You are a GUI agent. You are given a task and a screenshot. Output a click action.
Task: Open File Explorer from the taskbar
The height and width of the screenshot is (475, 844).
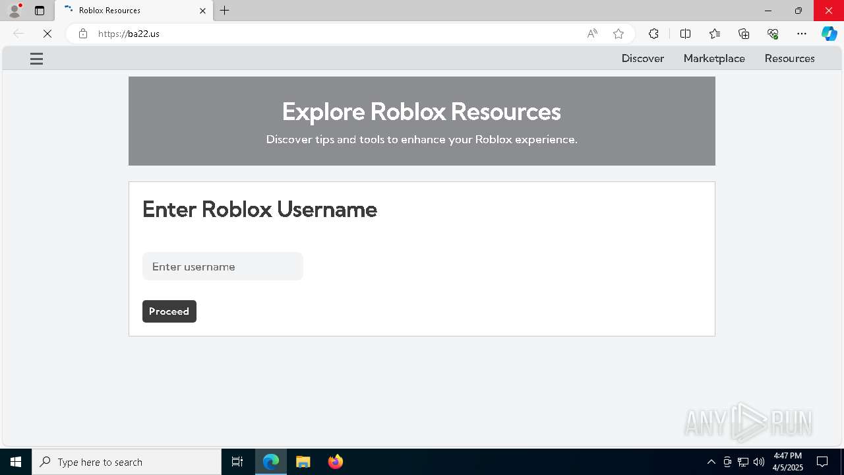coord(303,462)
